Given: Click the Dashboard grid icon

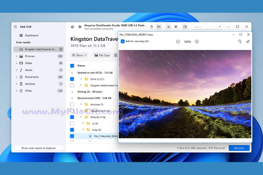Looking at the screenshot, I should coord(21,35).
